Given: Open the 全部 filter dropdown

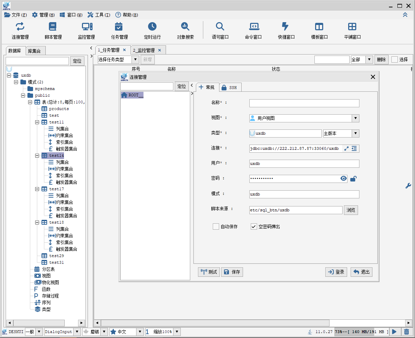Looking at the screenshot, I should [369, 59].
